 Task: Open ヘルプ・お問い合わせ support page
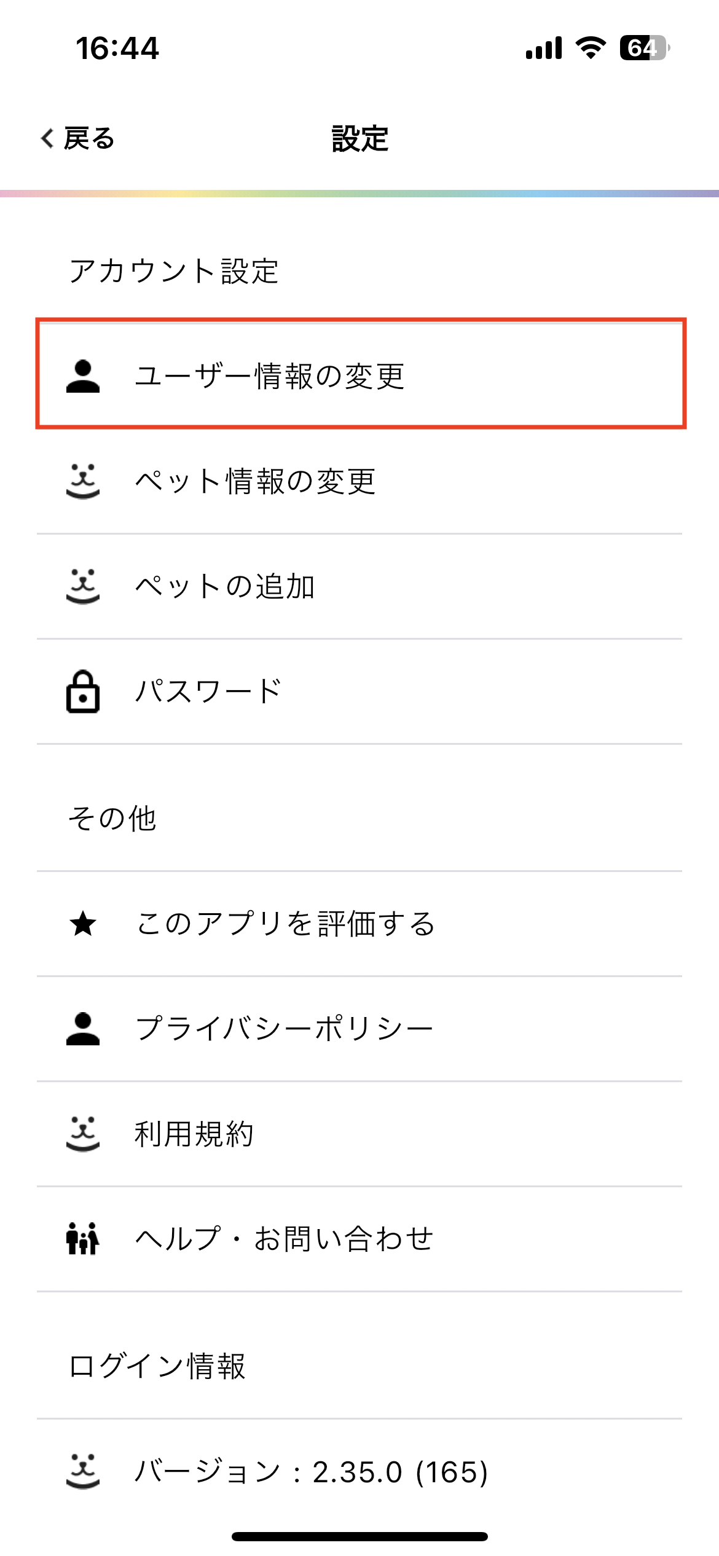tap(285, 1238)
